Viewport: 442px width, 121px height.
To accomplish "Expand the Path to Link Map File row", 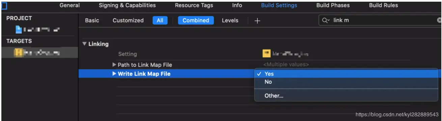I will (114, 65).
